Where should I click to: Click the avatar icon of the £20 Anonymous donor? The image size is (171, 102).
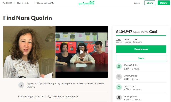click(x=119, y=97)
